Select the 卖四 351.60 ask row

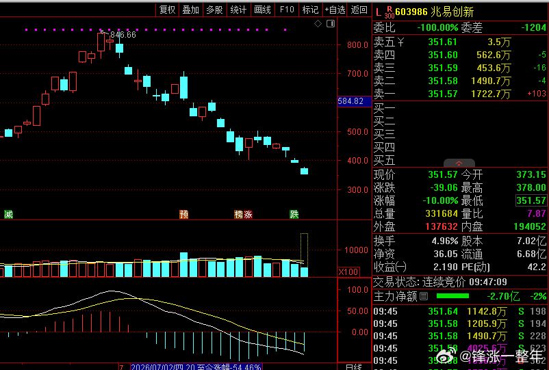click(460, 55)
